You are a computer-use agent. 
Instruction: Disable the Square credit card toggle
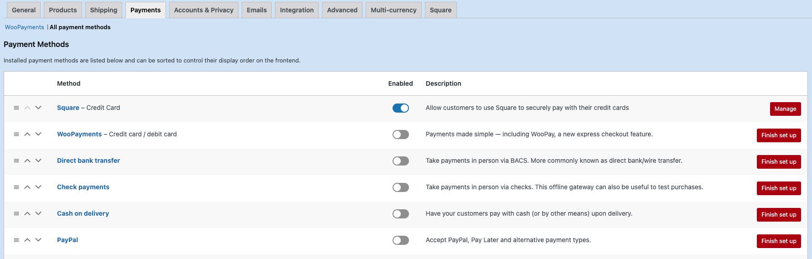point(401,108)
